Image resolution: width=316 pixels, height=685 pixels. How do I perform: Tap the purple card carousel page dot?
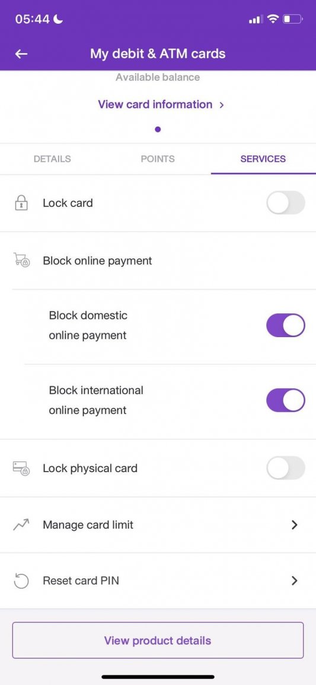coord(158,129)
